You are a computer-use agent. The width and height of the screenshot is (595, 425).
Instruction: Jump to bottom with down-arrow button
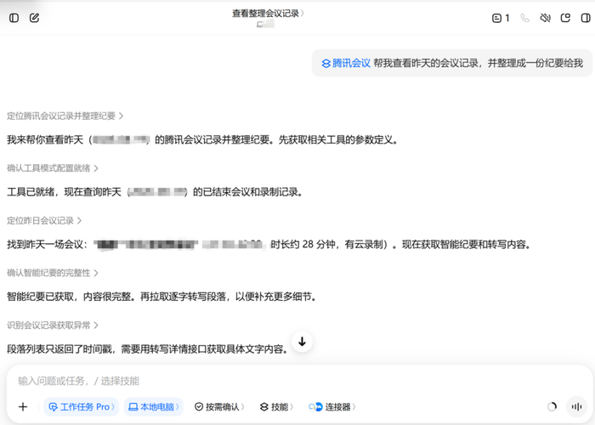coord(302,342)
